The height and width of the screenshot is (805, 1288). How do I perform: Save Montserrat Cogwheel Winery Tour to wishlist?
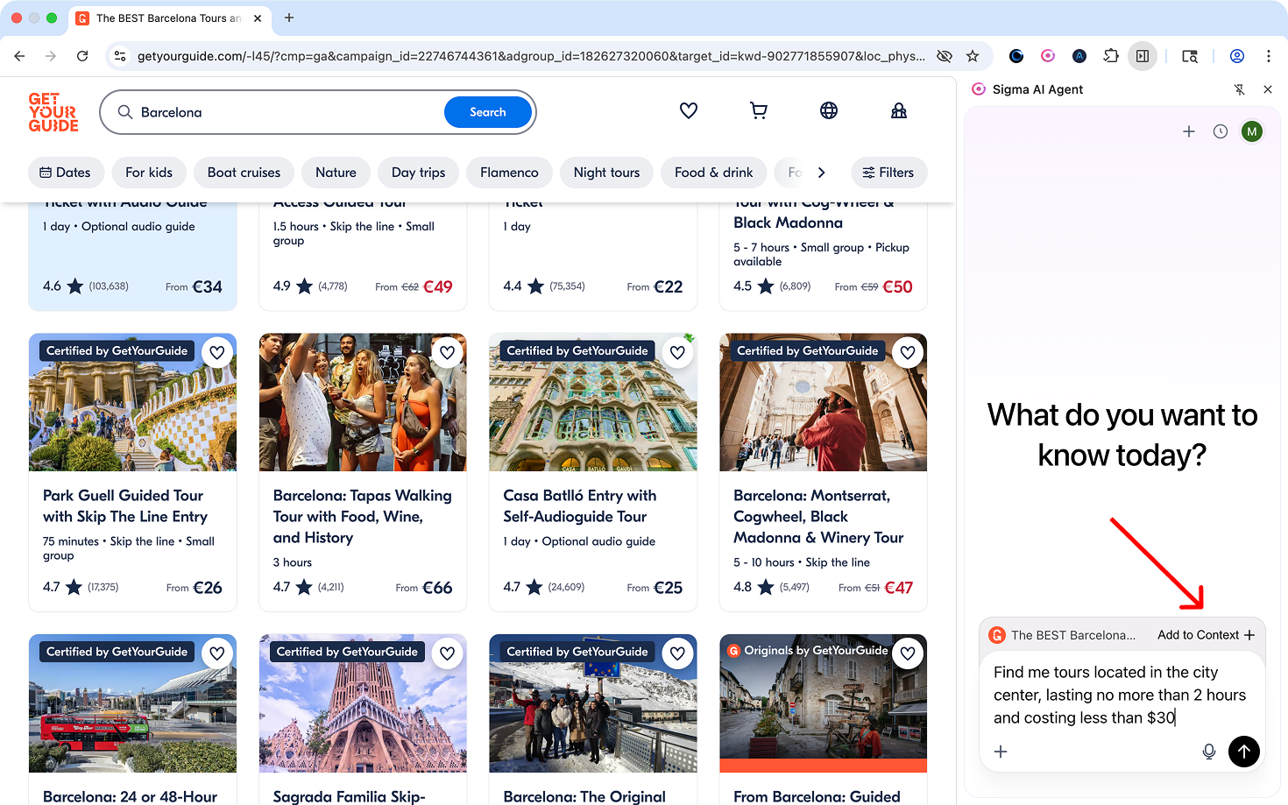pos(908,352)
